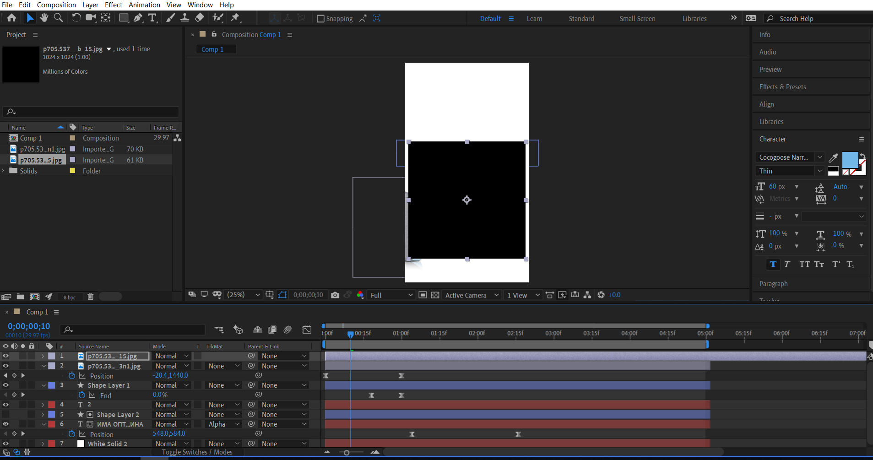The image size is (873, 460).
Task: Open the Effect menu
Action: pyautogui.click(x=114, y=5)
